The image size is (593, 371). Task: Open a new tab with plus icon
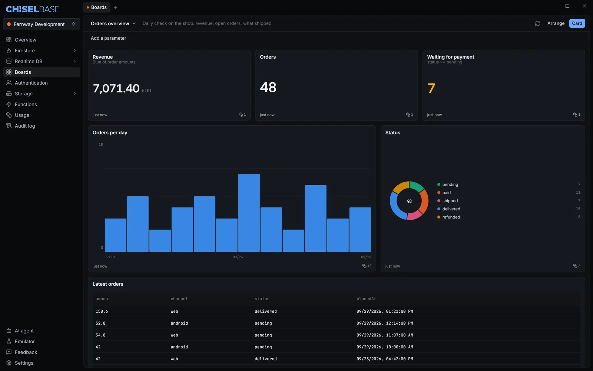(116, 7)
